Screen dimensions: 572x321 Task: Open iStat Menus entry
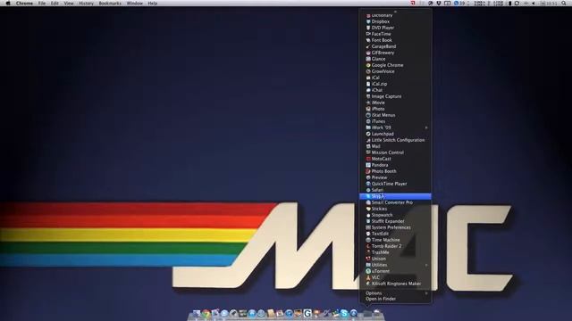(x=395, y=115)
